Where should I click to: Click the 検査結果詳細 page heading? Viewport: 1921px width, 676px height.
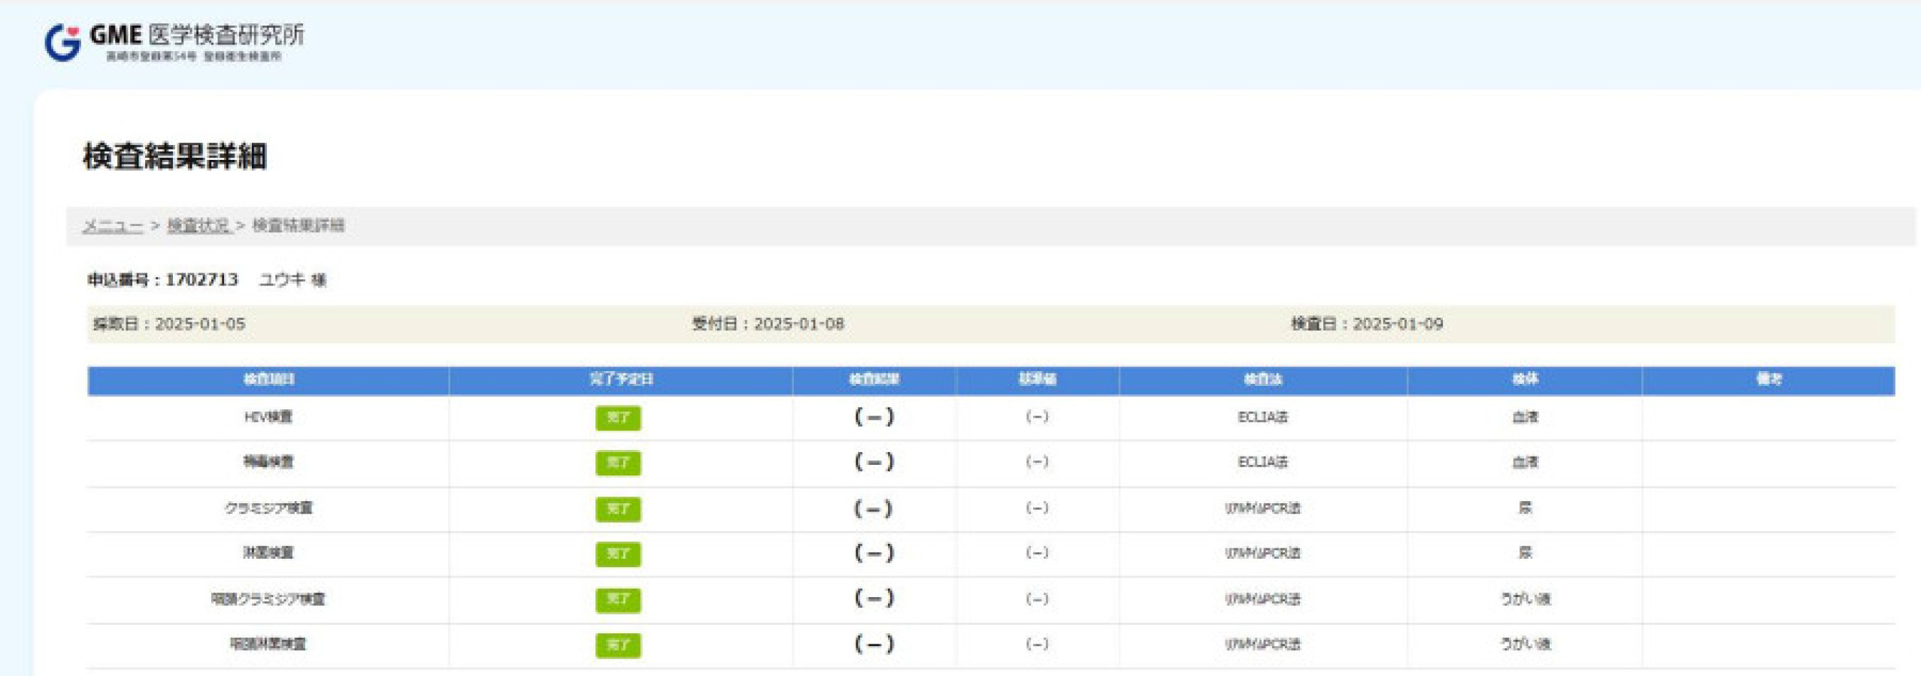point(174,156)
